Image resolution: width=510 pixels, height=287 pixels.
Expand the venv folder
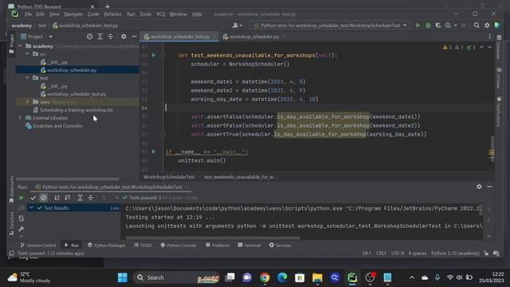[x=28, y=102]
